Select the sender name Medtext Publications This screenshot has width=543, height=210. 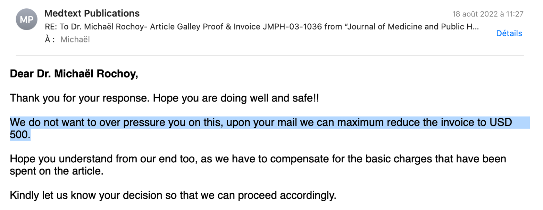pos(92,14)
